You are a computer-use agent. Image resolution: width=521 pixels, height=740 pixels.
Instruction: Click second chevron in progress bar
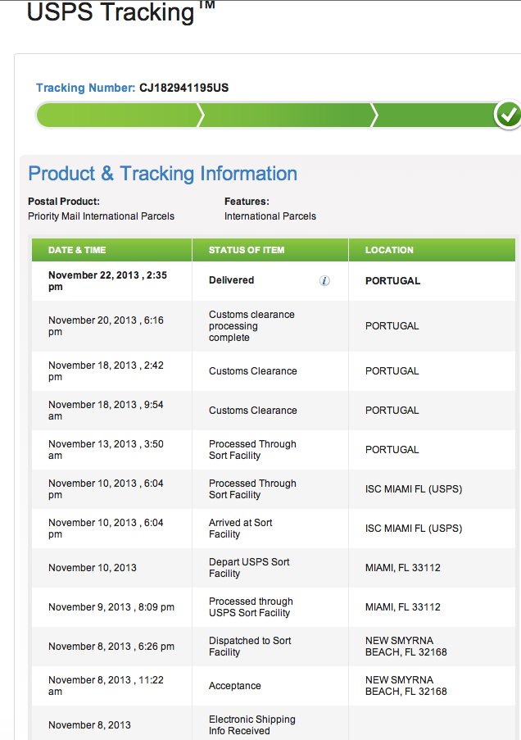[374, 116]
